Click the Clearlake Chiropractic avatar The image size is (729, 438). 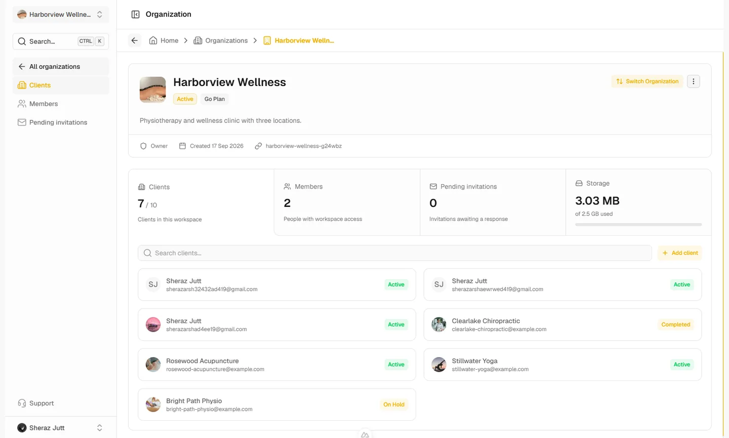pyautogui.click(x=439, y=324)
